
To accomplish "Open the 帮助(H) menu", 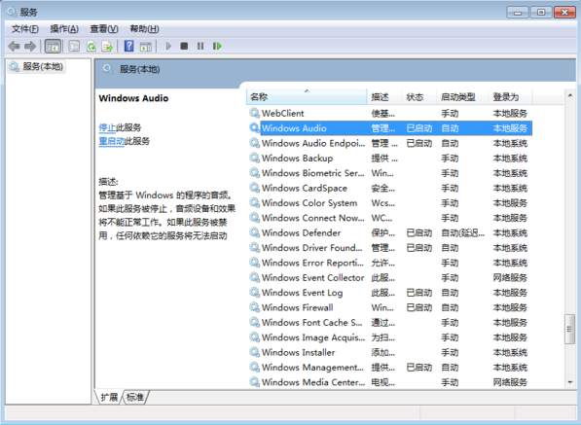I will 144,29.
